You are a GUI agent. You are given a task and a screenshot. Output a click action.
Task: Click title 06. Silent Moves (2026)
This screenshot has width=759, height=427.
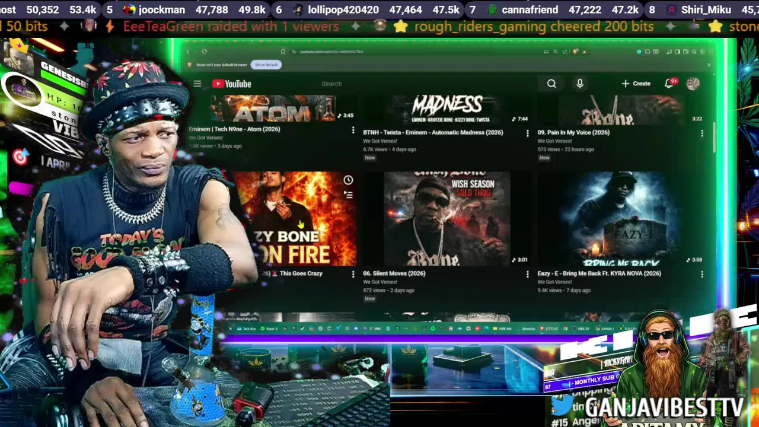coord(394,273)
